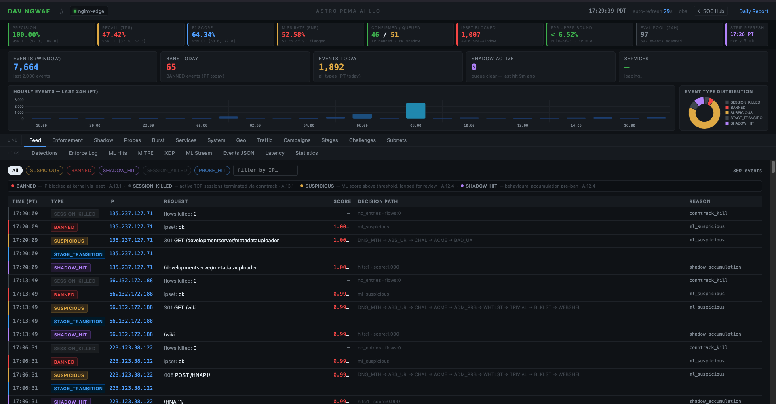Click IP 223.123.38.122 in the 17:06:31 BANNED row
Screen dimensions: 776x404
pos(131,361)
